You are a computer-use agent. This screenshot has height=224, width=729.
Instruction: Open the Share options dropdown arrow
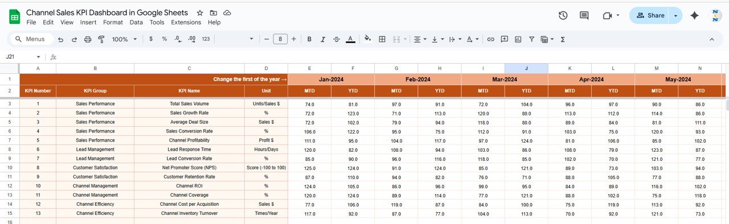(x=675, y=15)
